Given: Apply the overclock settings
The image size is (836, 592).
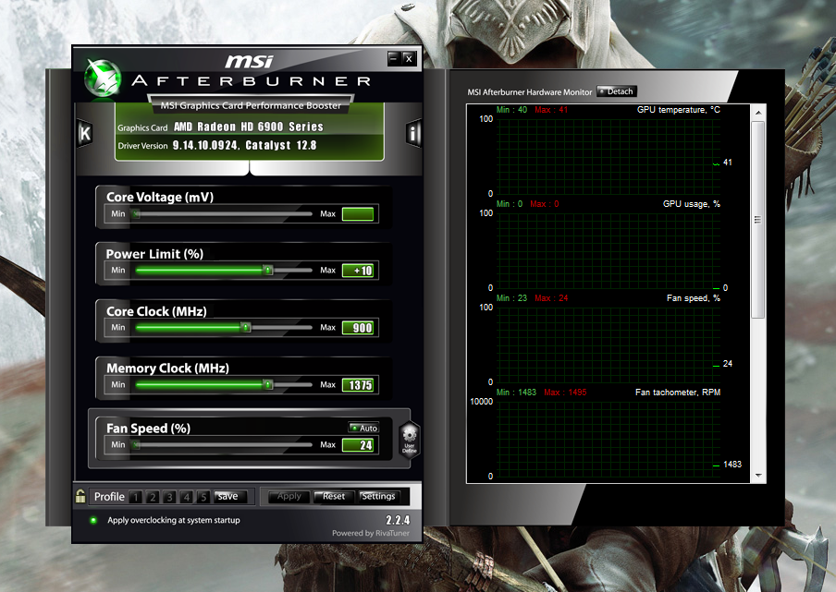Looking at the screenshot, I should point(289,496).
